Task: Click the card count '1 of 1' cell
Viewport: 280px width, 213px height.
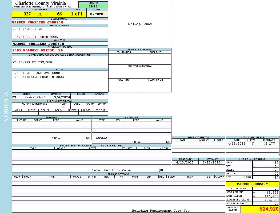Action: click(77, 14)
